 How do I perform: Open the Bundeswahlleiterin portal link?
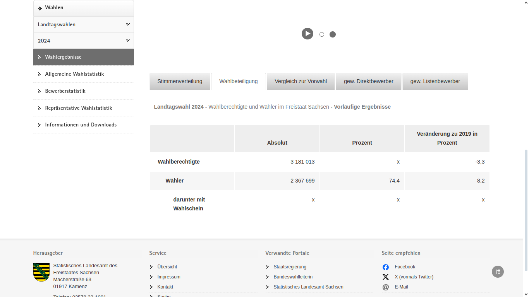click(x=293, y=277)
